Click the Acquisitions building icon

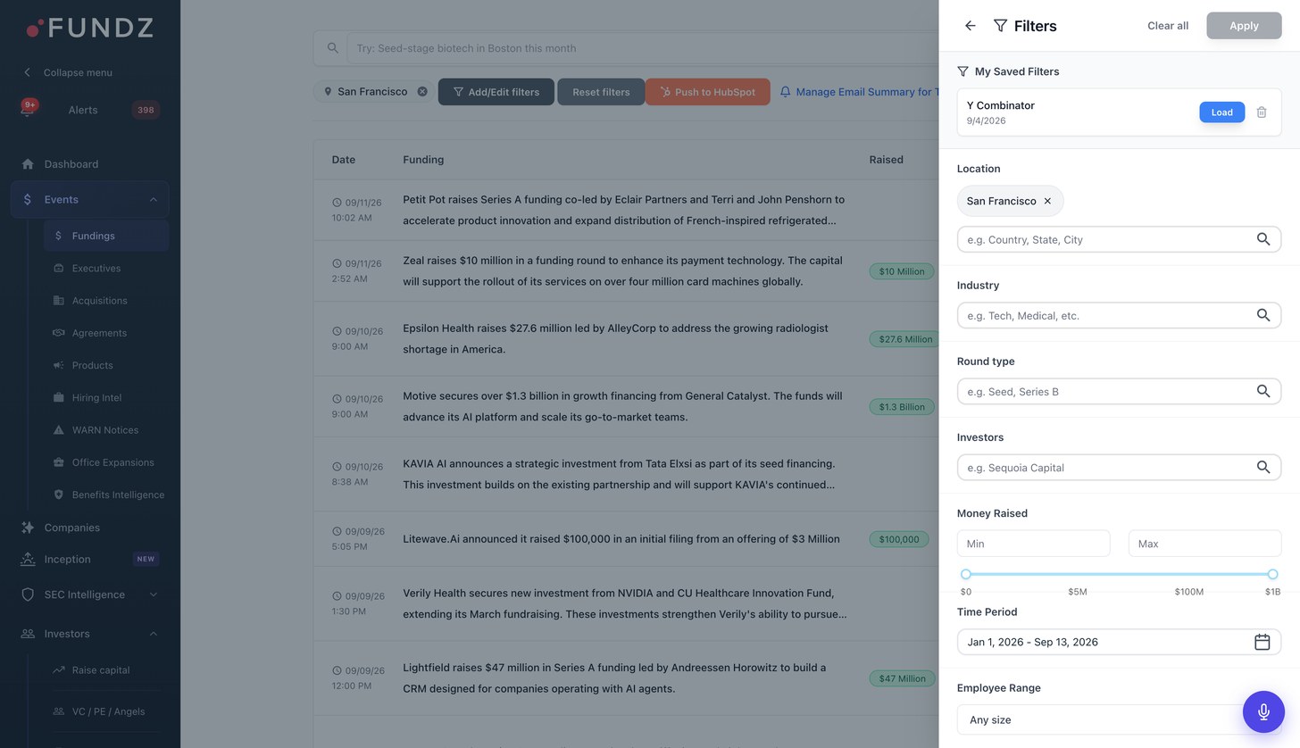pos(59,301)
